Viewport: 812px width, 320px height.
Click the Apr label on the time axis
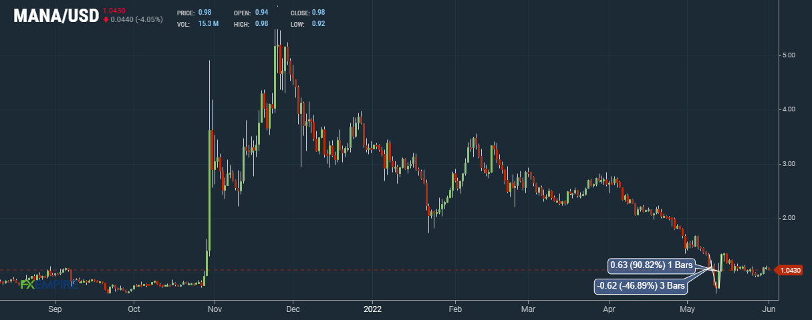point(609,309)
